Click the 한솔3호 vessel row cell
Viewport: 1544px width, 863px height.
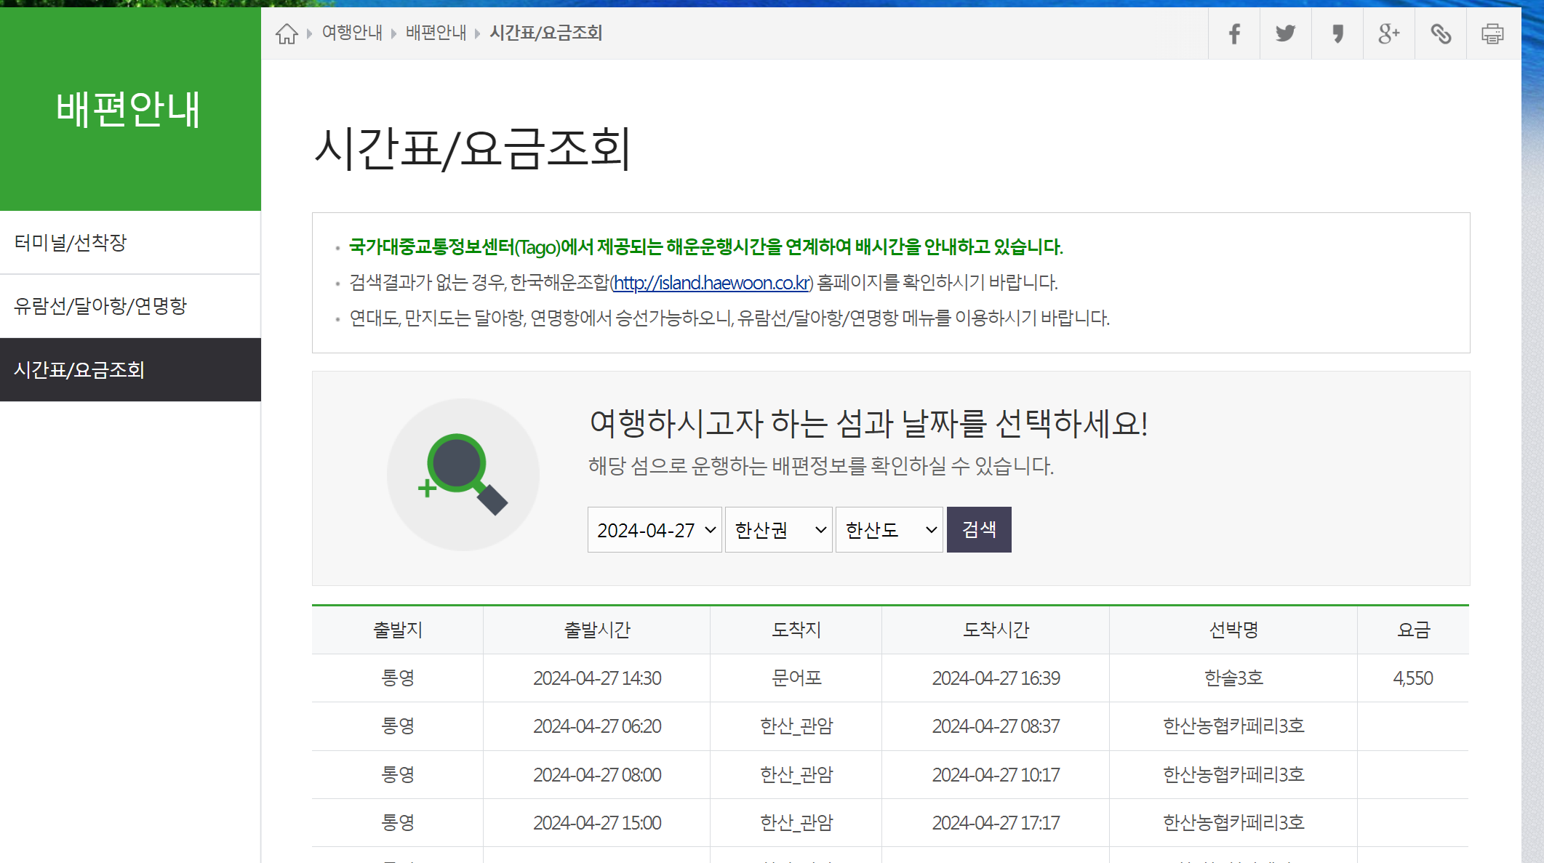click(1233, 678)
